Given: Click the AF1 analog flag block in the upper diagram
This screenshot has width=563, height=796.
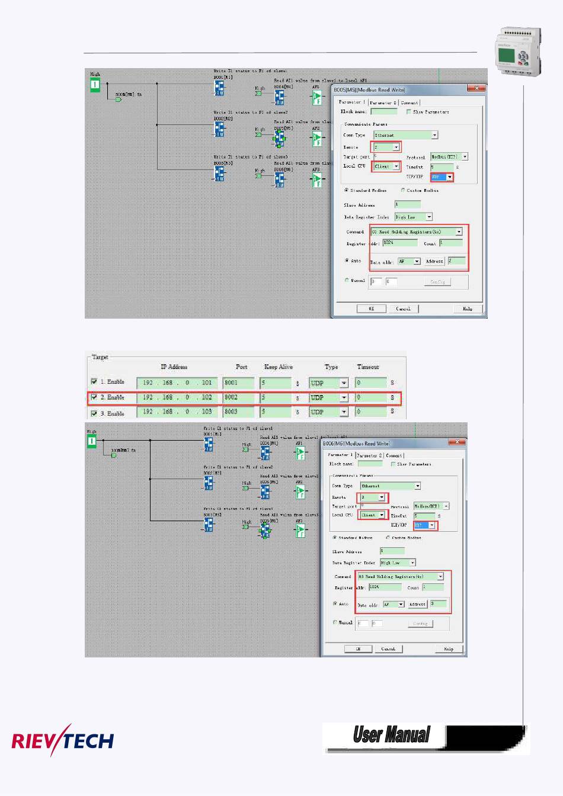Looking at the screenshot, I should point(316,97).
